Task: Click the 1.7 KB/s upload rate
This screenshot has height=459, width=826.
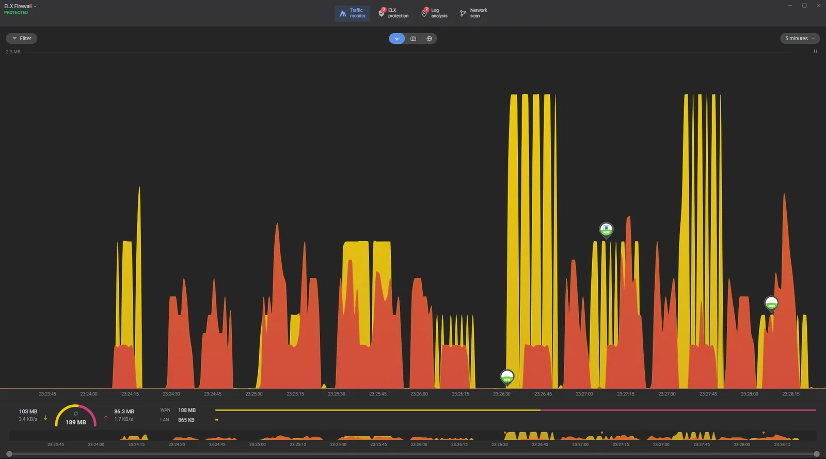Action: click(x=123, y=419)
